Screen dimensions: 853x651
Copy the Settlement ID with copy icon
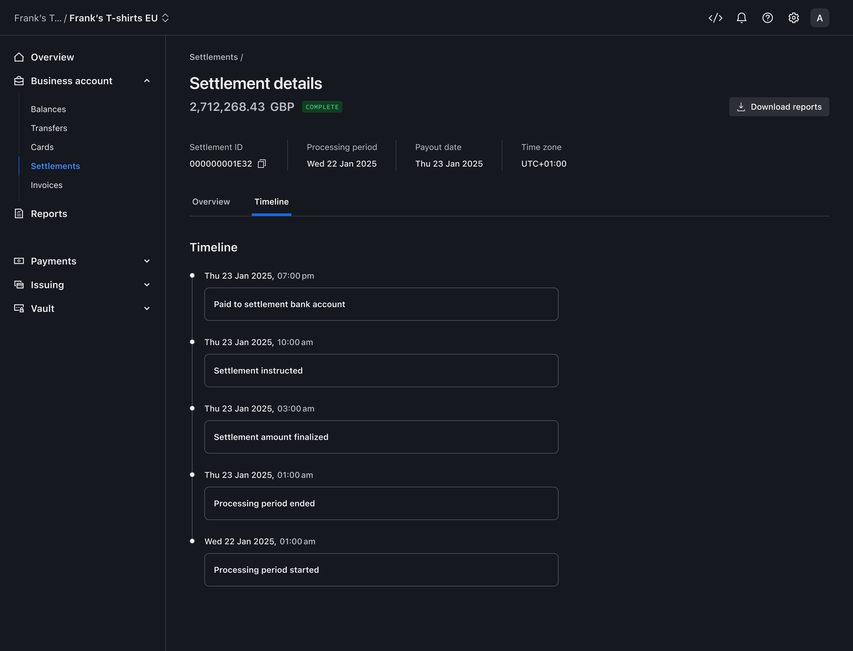point(262,164)
